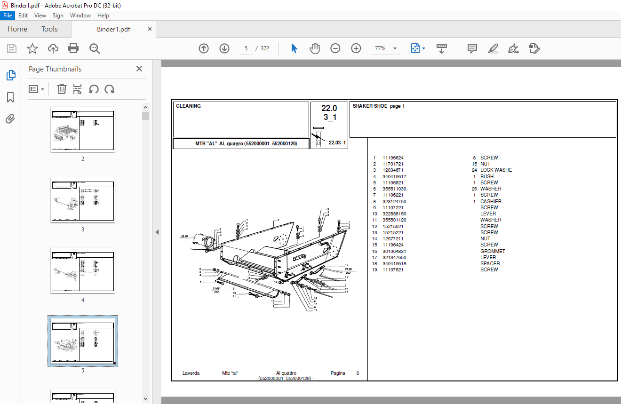
Task: Click the insert page break icon
Action: pyautogui.click(x=78, y=89)
